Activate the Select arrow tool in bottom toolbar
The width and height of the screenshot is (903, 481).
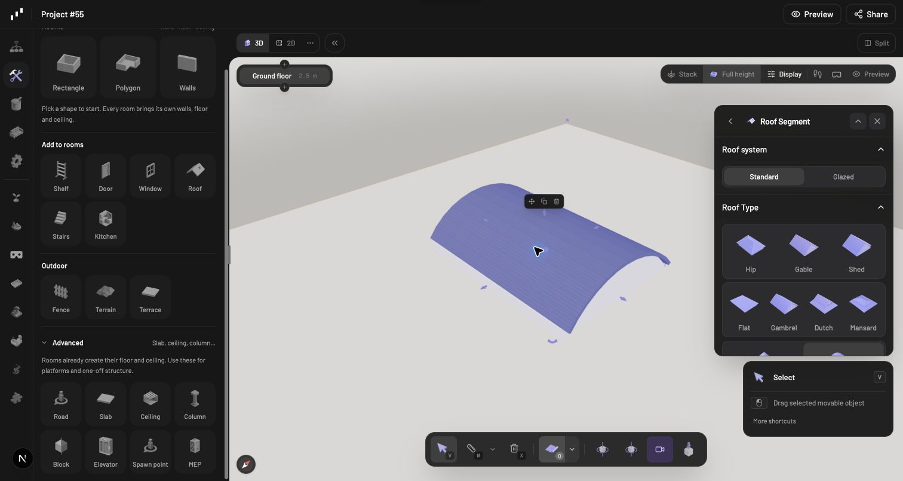[x=443, y=449]
